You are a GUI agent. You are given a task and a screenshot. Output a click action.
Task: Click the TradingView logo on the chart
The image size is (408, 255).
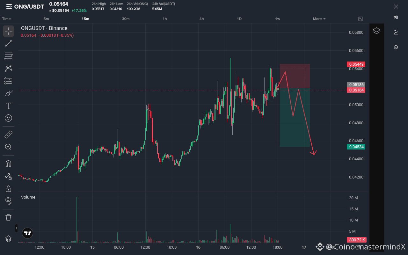click(x=28, y=233)
